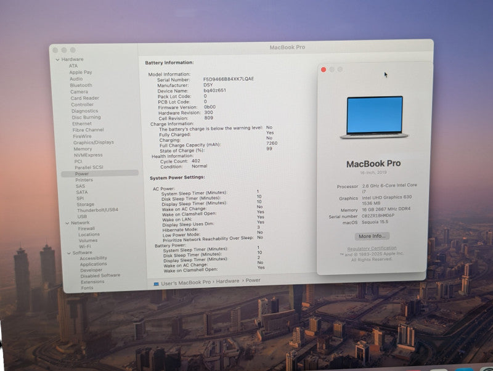Select the highlighted Power item
This screenshot has height=371, width=493.
(x=100, y=174)
